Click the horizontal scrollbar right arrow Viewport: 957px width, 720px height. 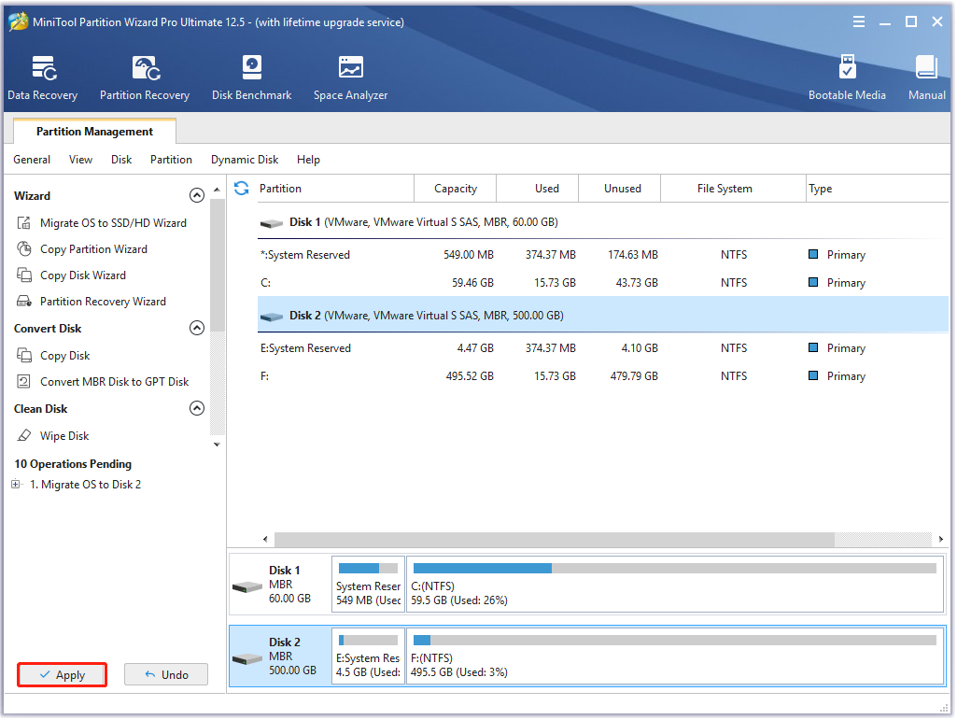click(940, 539)
